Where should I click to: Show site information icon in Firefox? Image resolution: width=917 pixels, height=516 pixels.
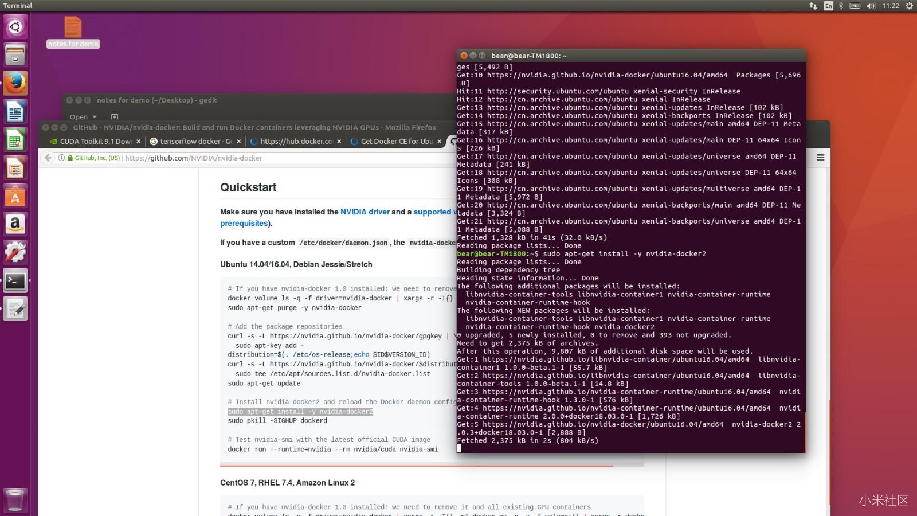tap(61, 158)
